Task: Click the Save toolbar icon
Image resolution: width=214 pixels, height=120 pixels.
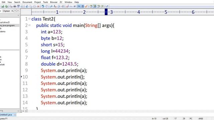Action: (x=2, y=6)
